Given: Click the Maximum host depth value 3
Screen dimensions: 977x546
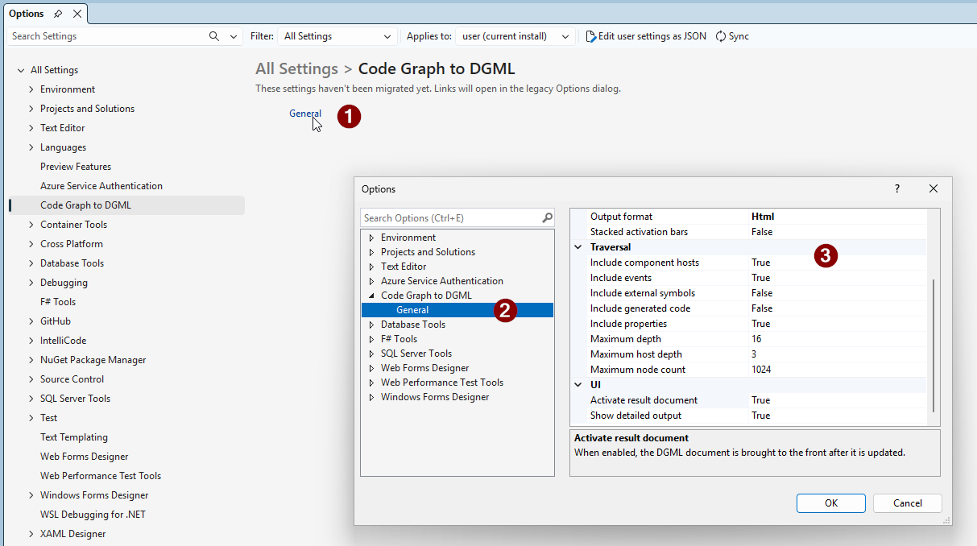Looking at the screenshot, I should pyautogui.click(x=754, y=354).
